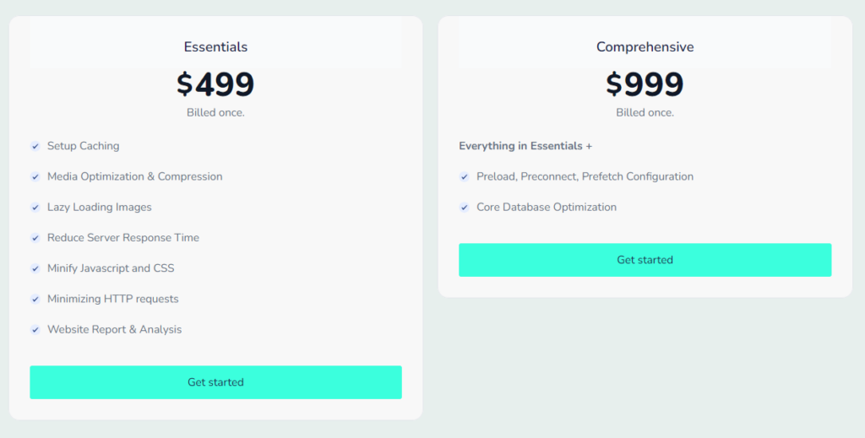This screenshot has width=865, height=438.
Task: Click the checkmark beside Lazy Loading Images
Action: (x=35, y=208)
